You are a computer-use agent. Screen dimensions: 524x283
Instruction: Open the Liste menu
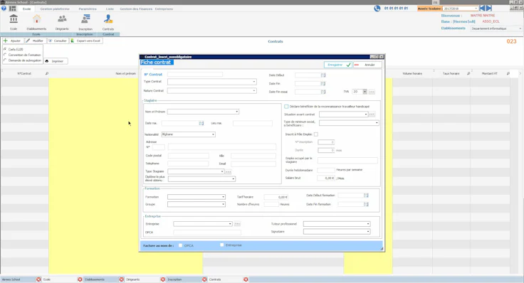click(x=110, y=9)
